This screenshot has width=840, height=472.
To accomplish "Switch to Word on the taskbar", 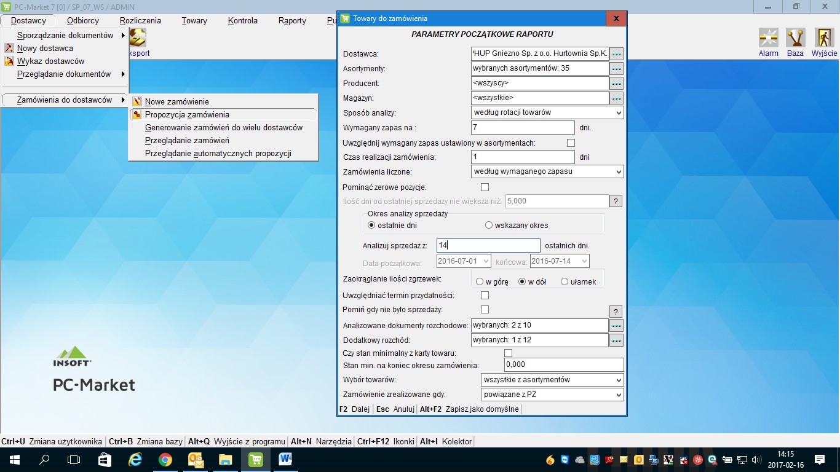I will (x=285, y=459).
